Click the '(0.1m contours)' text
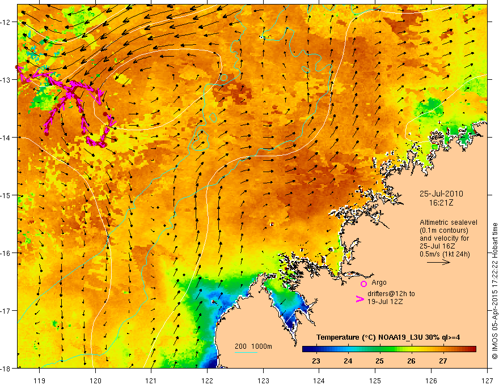 coord(443,230)
